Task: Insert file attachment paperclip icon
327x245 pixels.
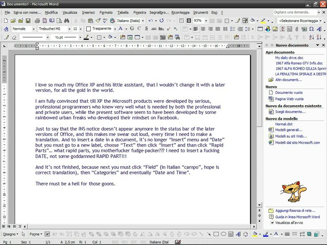Action: coord(297,29)
